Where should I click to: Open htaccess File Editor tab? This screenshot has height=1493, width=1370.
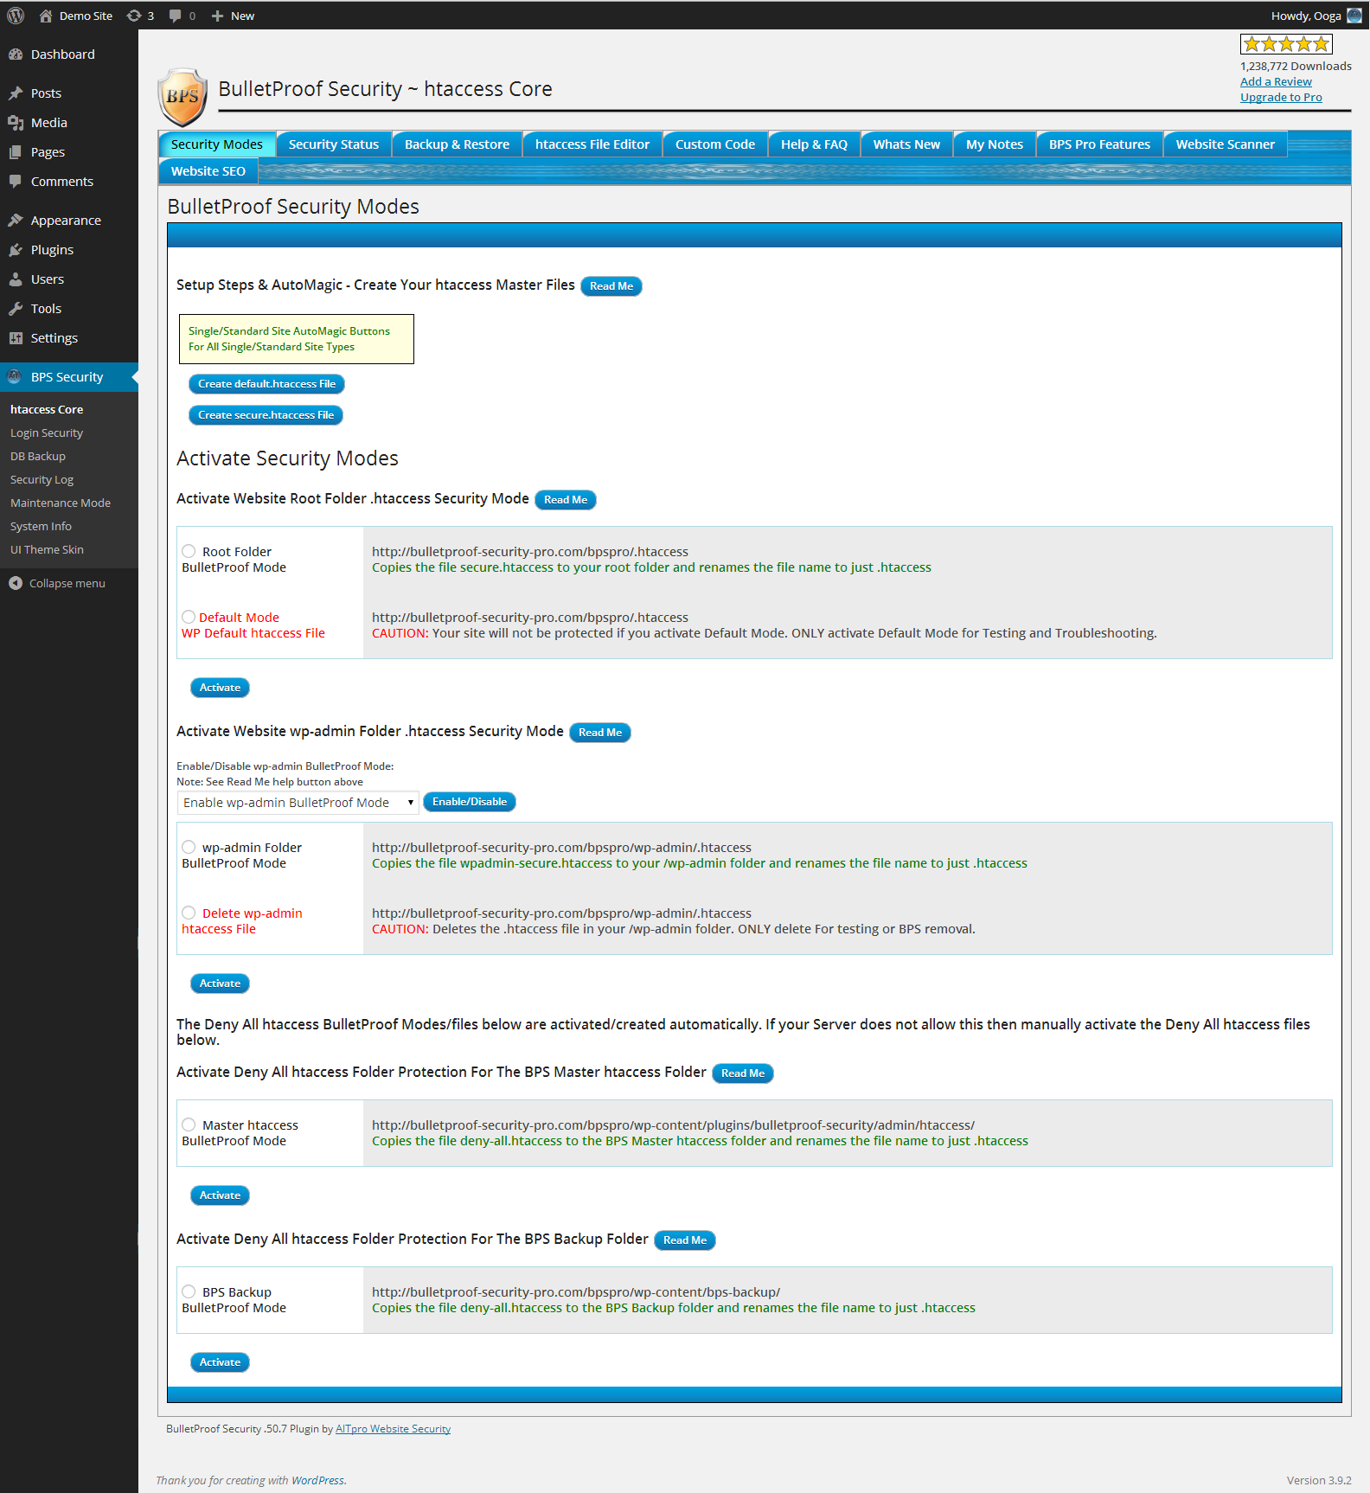pyautogui.click(x=592, y=144)
